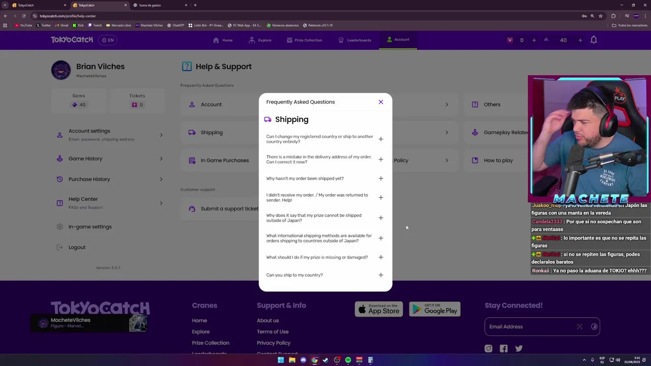Click the TokyoCatch logo in header
This screenshot has height=366, width=651.
click(72, 40)
